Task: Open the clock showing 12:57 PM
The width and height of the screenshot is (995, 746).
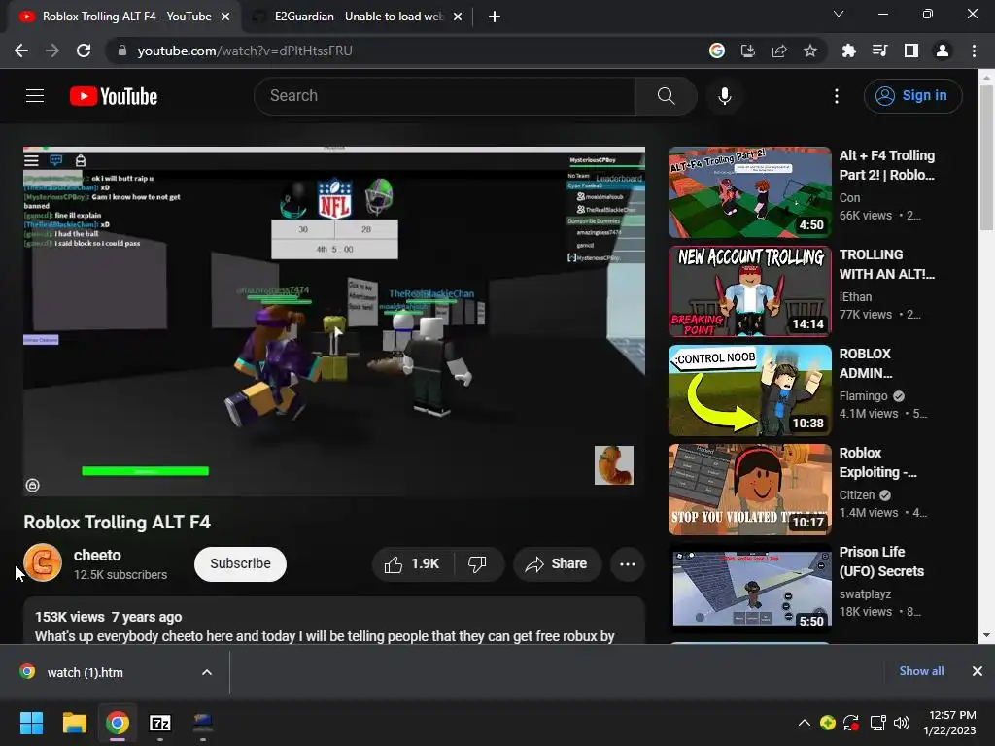Action: 949,723
